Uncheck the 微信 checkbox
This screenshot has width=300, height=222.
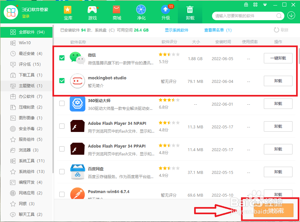pyautogui.click(x=62, y=58)
